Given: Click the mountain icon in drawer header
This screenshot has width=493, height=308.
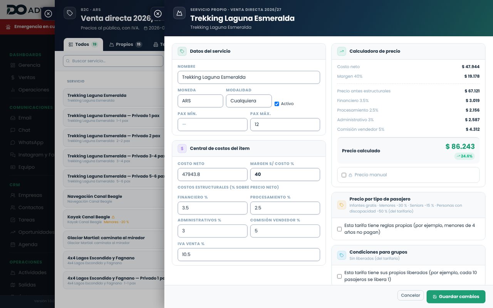Looking at the screenshot, I should click(179, 13).
